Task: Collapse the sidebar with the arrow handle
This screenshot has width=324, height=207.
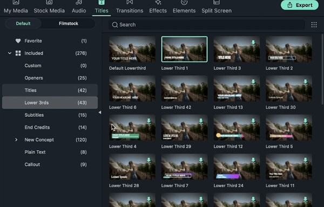Action: 100,112
